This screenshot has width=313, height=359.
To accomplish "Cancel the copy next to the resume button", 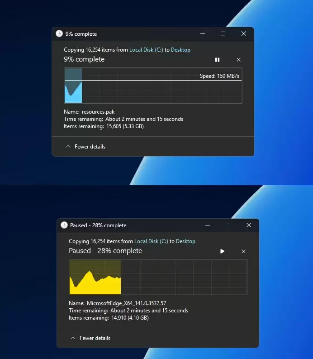I will click(x=243, y=251).
